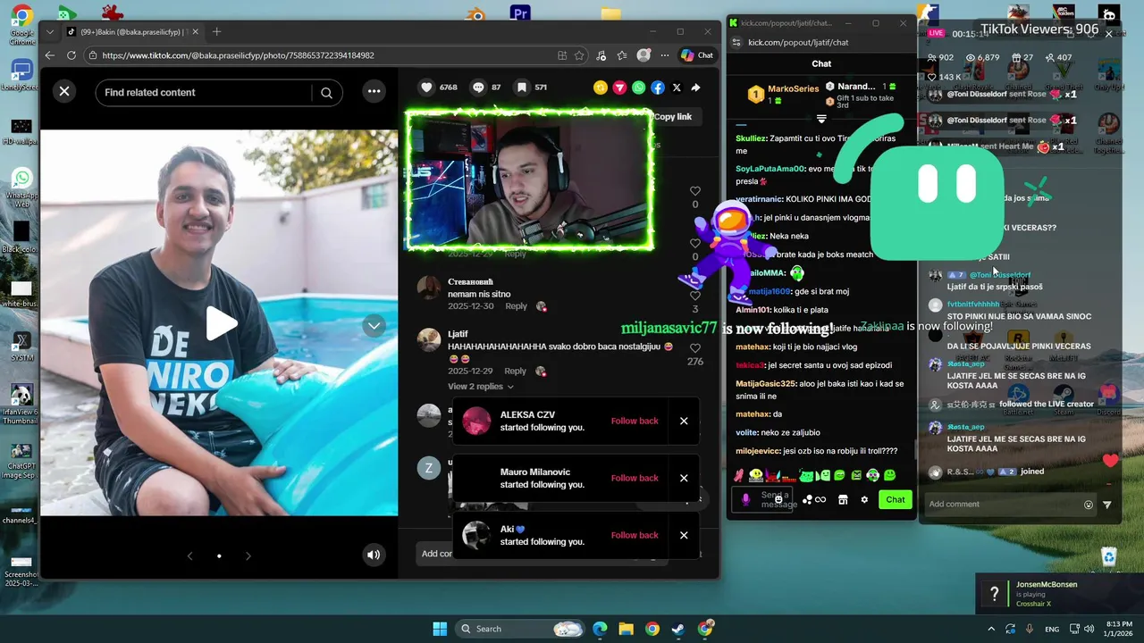Open File Explorer from taskbar
The height and width of the screenshot is (643, 1144).
626,629
